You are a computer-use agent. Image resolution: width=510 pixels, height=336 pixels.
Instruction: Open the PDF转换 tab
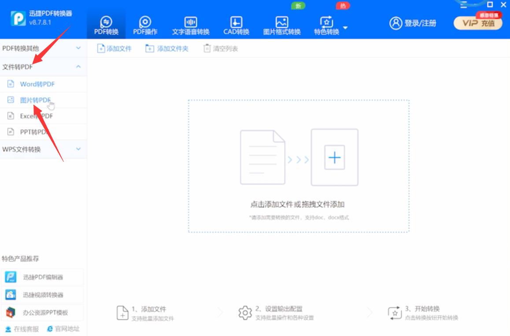[106, 25]
